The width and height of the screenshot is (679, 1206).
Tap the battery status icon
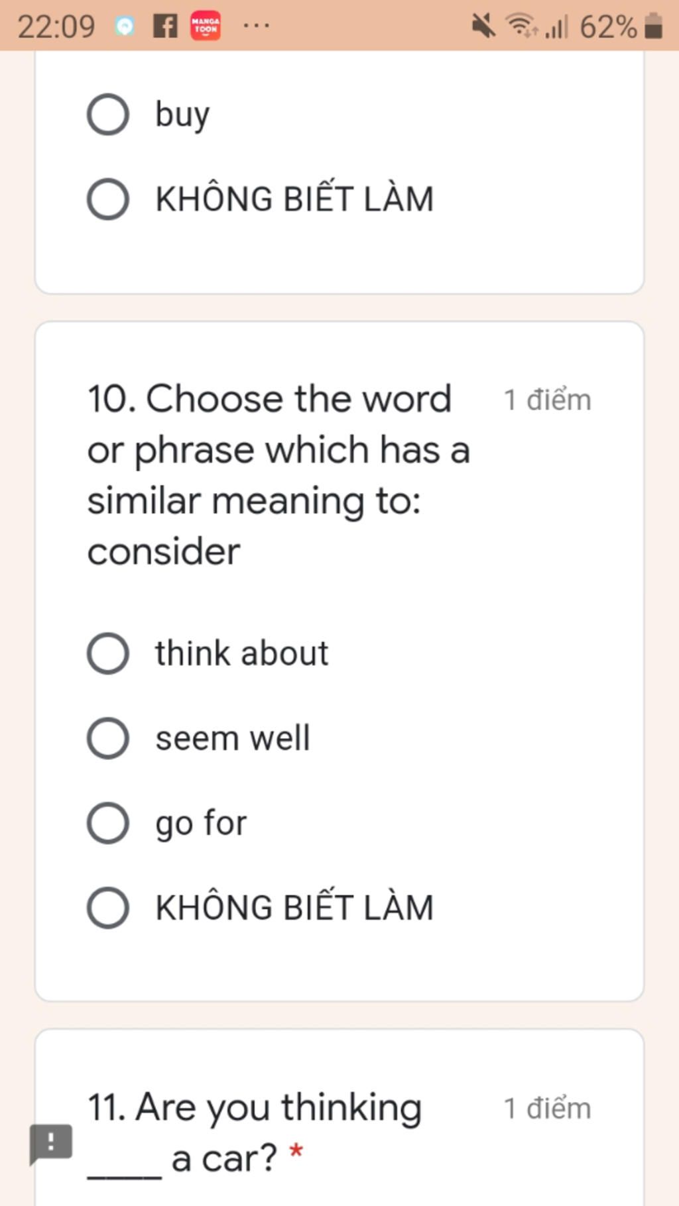(654, 27)
